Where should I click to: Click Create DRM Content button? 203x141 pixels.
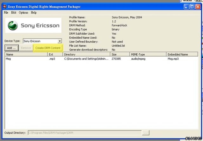click(x=48, y=48)
